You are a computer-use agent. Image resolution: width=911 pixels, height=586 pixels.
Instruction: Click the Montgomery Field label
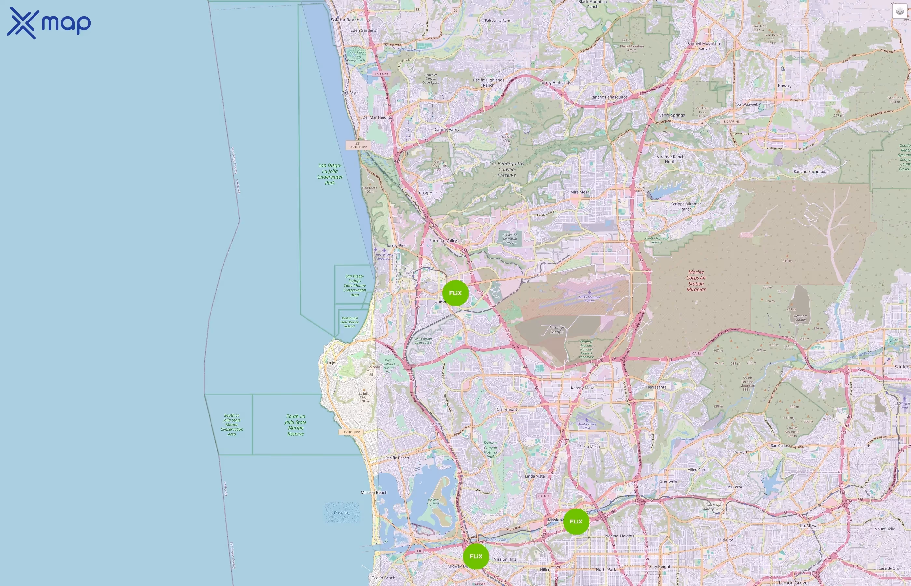point(587,426)
